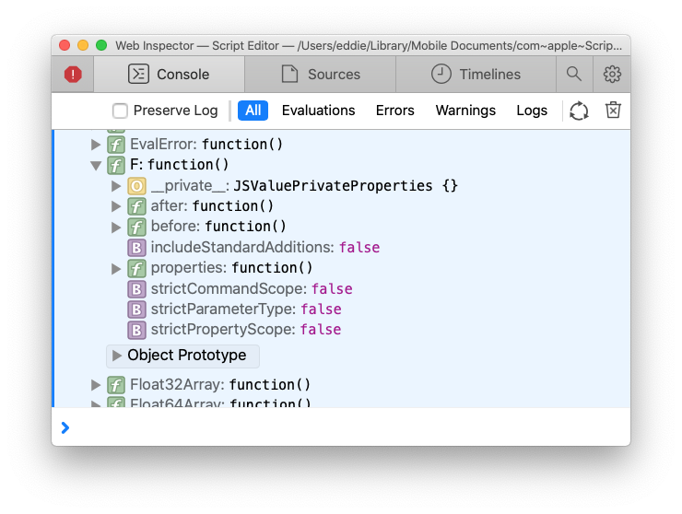Screen dimensions: 682x514
Task: Click the boolean icon beside includeStandardAdditions
Action: tap(136, 248)
